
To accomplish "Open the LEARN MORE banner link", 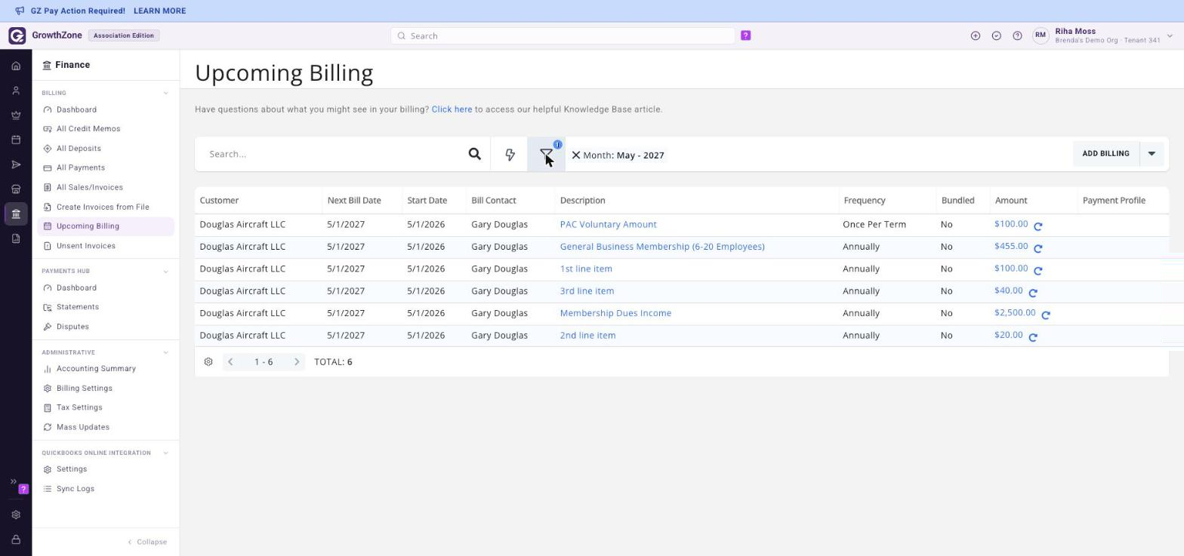I will [159, 11].
